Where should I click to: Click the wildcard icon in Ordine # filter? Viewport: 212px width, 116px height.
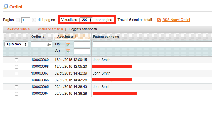click(49, 44)
